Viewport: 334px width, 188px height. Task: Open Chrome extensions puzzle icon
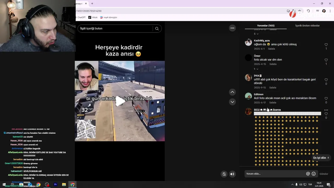pyautogui.click(x=308, y=11)
